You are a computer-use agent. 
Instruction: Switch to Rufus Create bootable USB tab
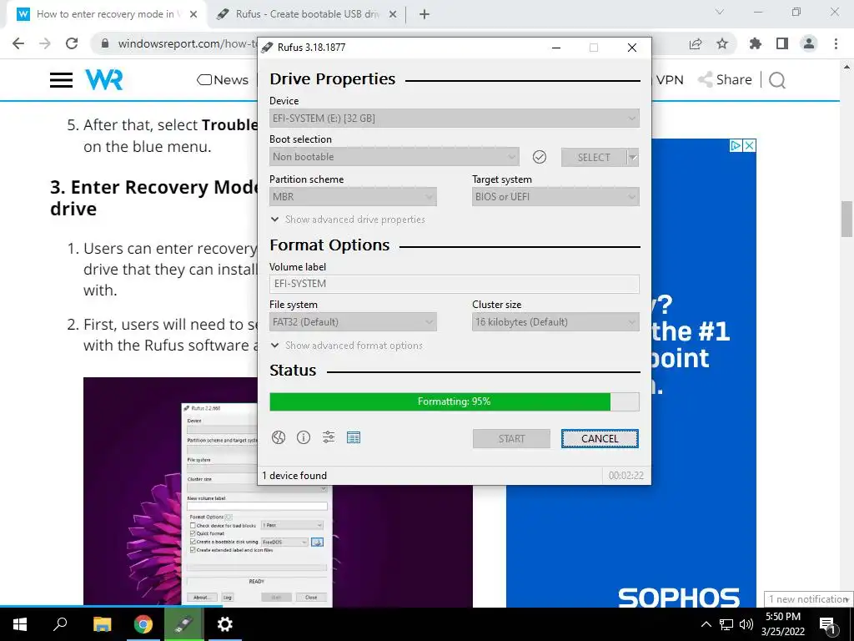[307, 14]
